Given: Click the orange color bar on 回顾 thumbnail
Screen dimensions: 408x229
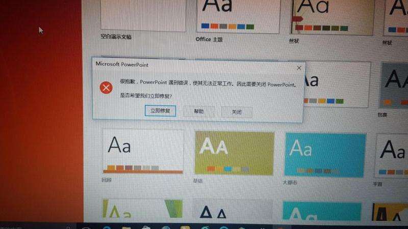Looking at the screenshot, I should tap(143, 171).
